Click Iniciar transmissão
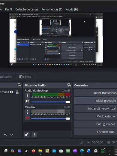 (x=95, y=93)
